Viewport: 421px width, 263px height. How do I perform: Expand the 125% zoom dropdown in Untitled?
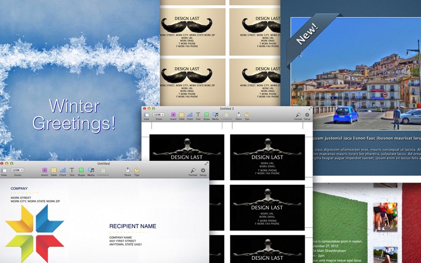17,170
